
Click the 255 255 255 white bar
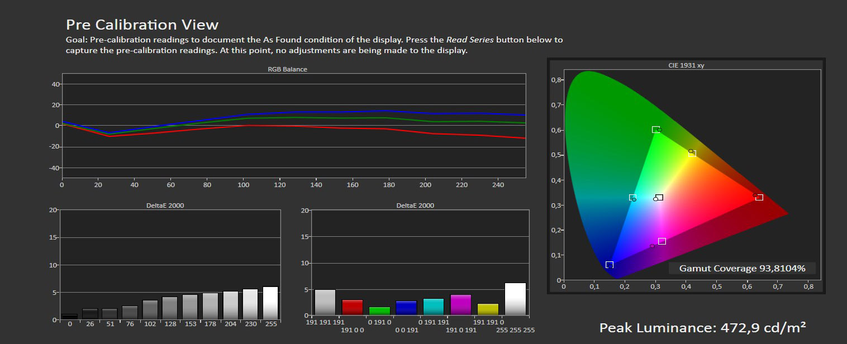pos(515,299)
